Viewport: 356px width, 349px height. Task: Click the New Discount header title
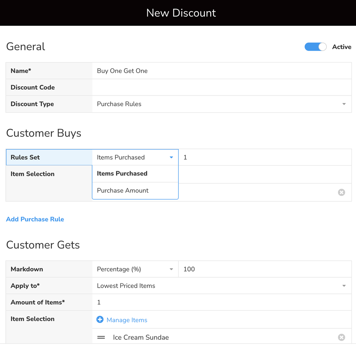[181, 13]
